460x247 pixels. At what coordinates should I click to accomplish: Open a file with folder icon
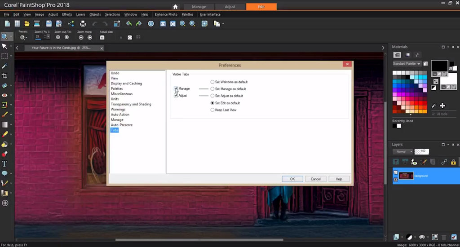pyautogui.click(x=27, y=24)
